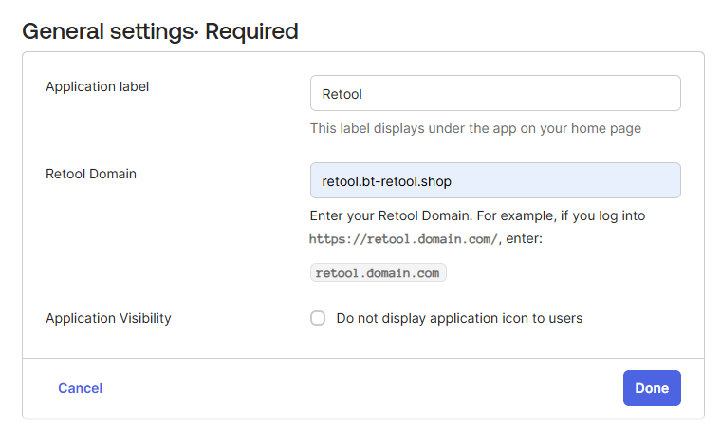Focus the Retool Domain input field
This screenshot has width=721, height=429.
[495, 180]
